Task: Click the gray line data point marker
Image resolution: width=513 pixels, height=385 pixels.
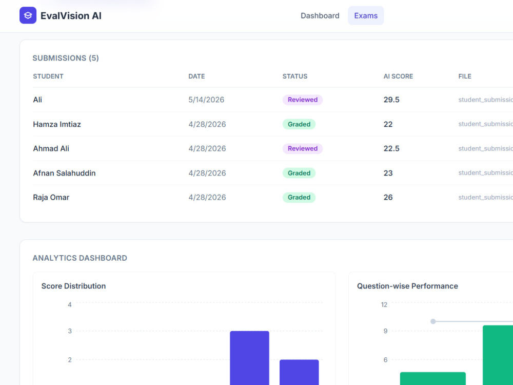Action: coord(433,321)
